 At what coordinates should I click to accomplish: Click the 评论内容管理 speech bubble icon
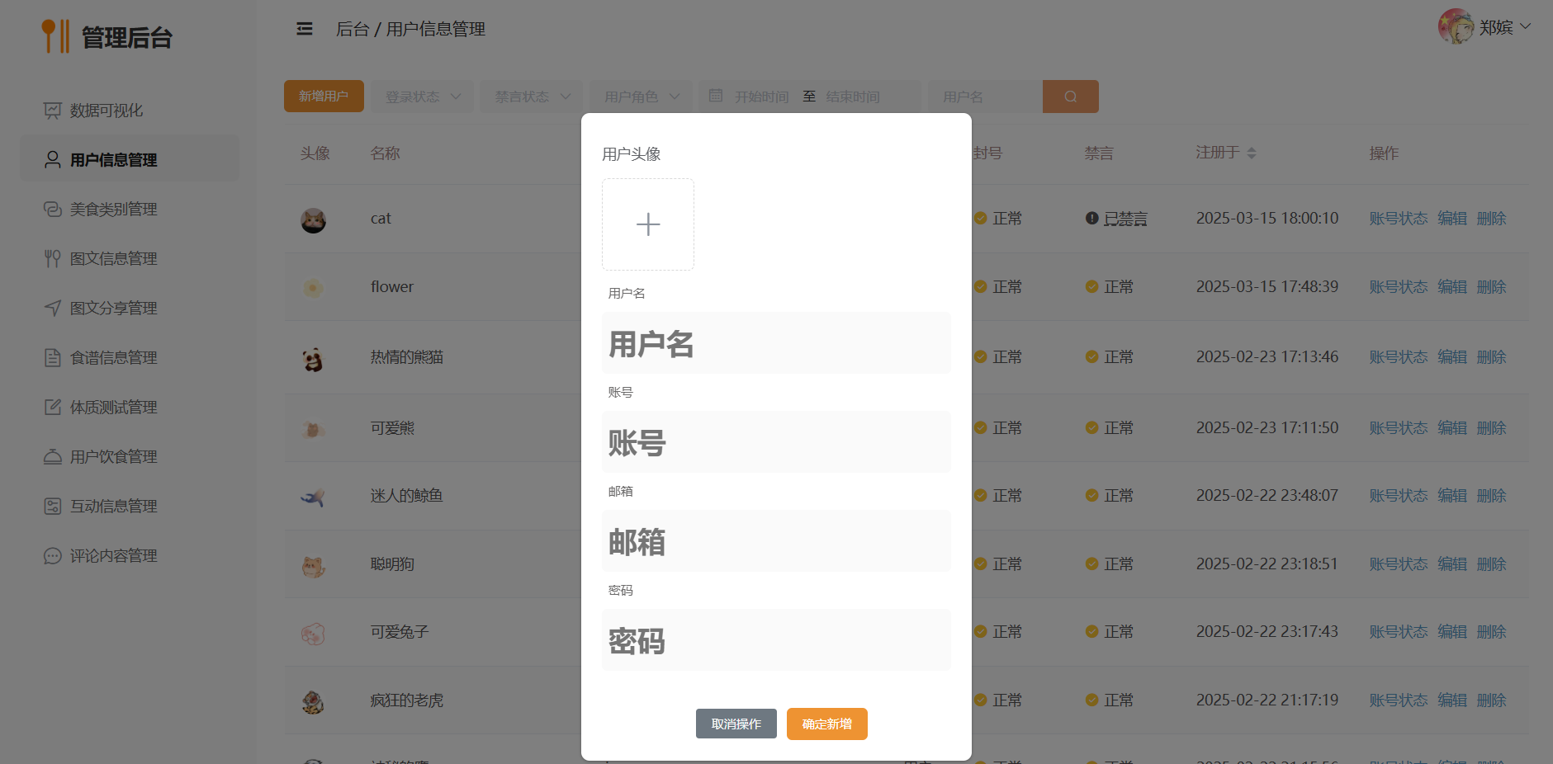click(53, 556)
